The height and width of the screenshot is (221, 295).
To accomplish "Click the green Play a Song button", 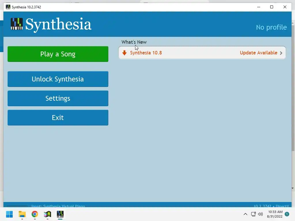I will point(58,54).
